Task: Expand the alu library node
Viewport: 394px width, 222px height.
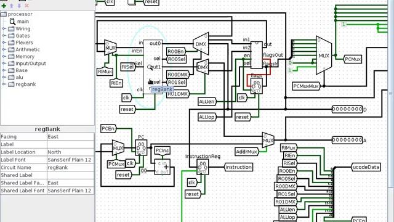Action: pos(4,77)
